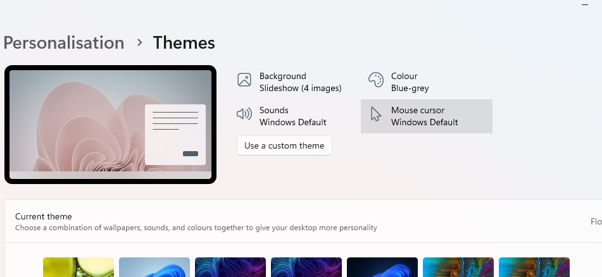Open Background Slideshow (4 images) setting
602x277 pixels.
click(295, 82)
